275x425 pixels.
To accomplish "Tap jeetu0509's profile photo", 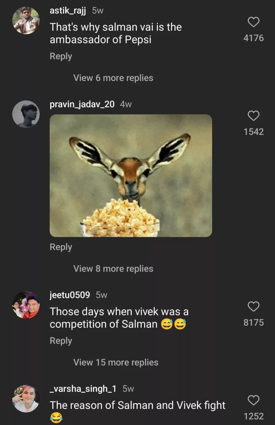I will [x=26, y=305].
